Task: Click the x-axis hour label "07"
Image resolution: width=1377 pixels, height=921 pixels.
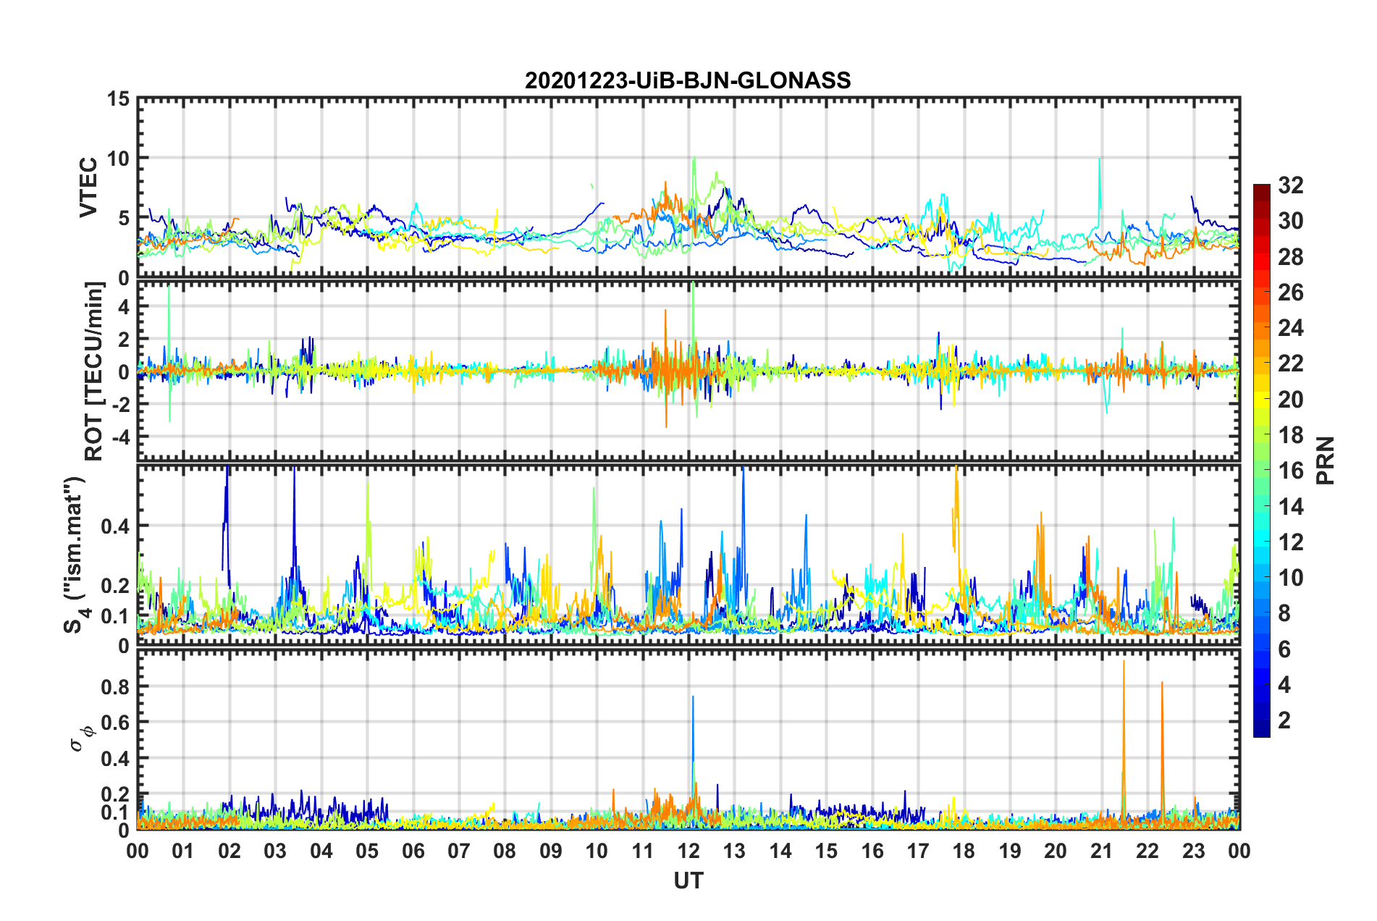Action: 459,851
